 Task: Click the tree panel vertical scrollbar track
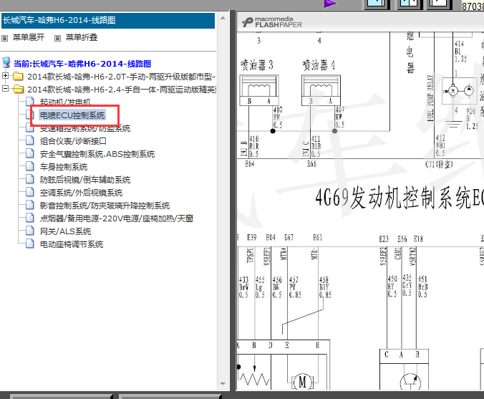pyautogui.click(x=223, y=201)
